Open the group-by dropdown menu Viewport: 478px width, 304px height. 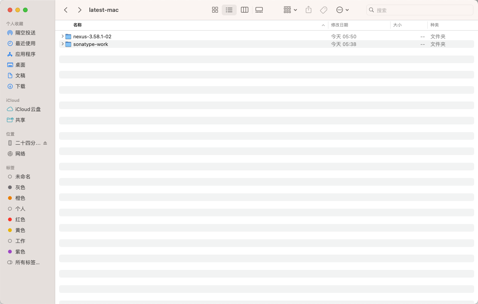[x=290, y=10]
